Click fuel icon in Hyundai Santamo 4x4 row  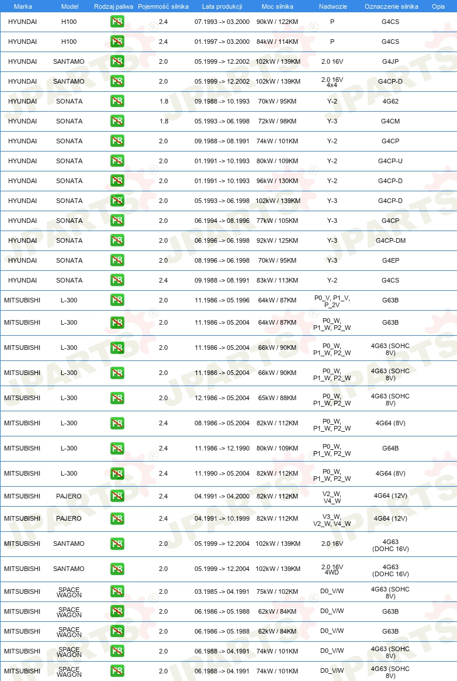(x=117, y=81)
